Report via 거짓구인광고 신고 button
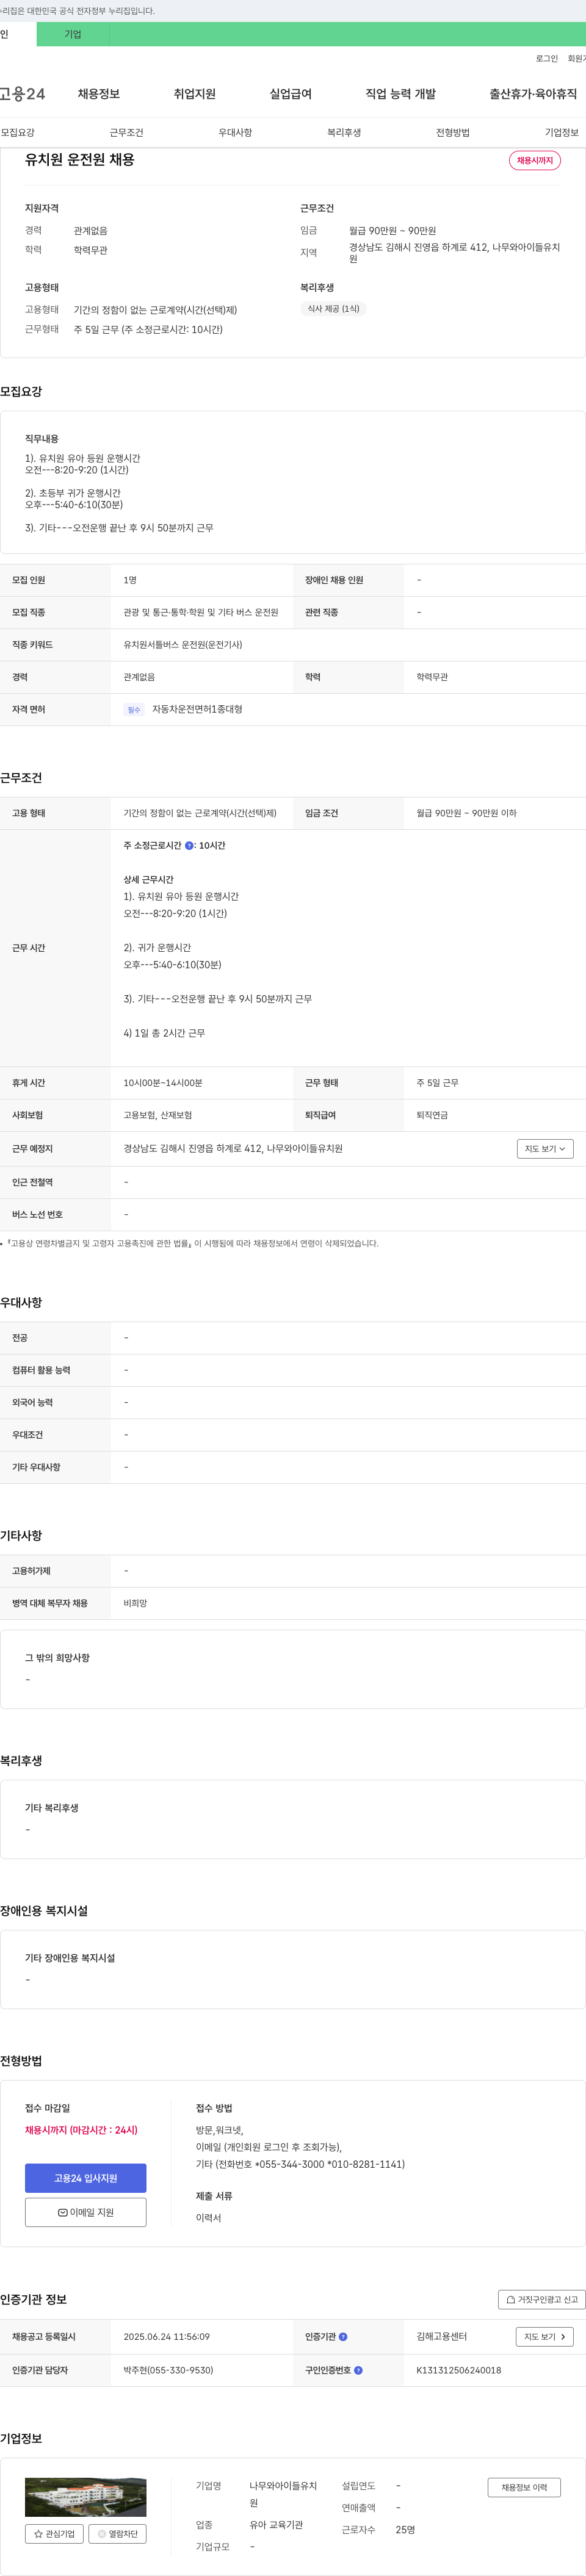This screenshot has height=2576, width=586. click(x=542, y=2299)
